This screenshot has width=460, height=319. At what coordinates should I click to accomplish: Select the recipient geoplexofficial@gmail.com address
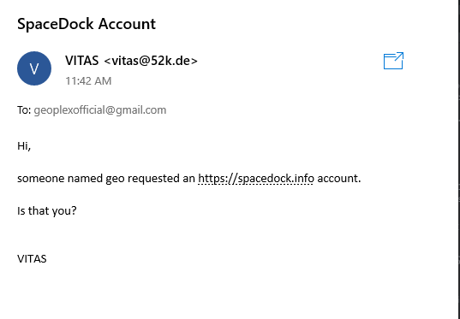100,110
